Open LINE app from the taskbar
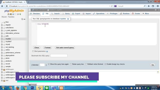This screenshot has width=160, height=90. click(x=47, y=88)
